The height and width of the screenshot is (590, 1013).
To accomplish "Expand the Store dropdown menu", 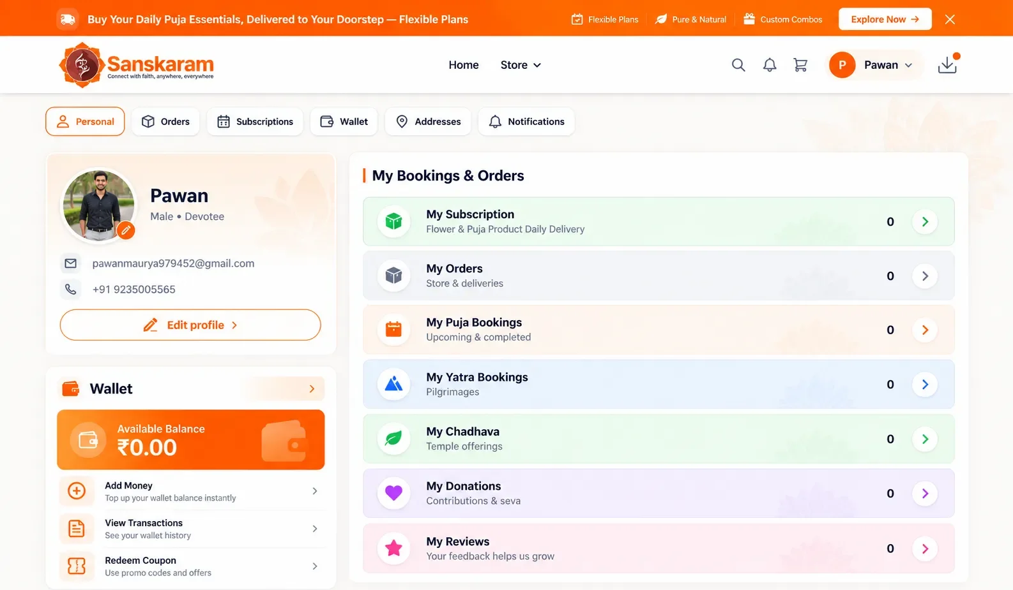I will (x=521, y=65).
